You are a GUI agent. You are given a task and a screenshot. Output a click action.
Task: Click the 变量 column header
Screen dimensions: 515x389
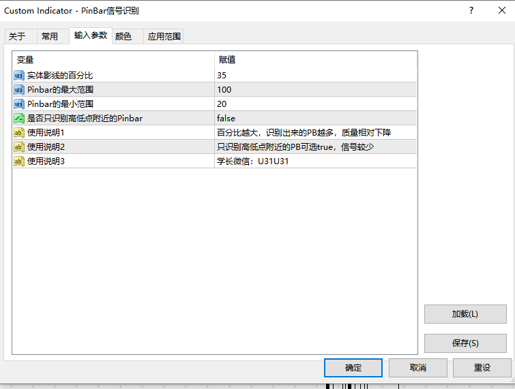(x=113, y=60)
